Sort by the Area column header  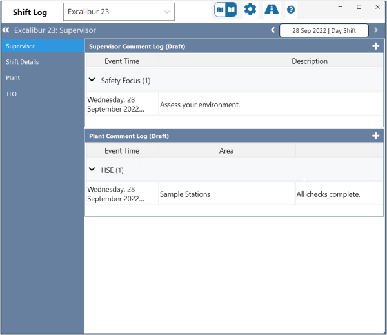pos(226,150)
